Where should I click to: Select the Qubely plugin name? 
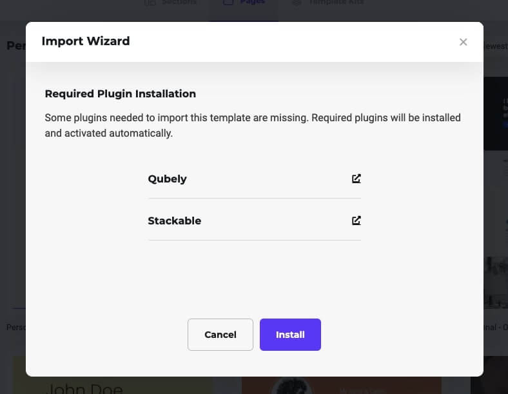point(167,179)
